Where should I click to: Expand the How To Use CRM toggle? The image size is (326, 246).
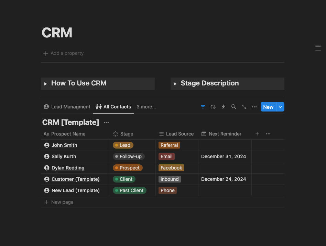coord(45,84)
